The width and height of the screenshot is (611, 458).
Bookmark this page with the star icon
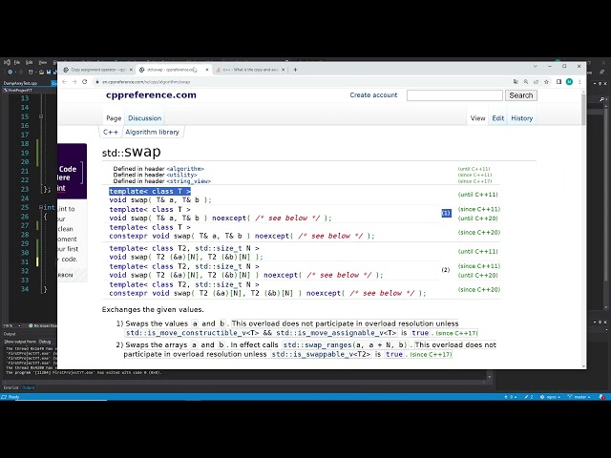click(x=546, y=82)
